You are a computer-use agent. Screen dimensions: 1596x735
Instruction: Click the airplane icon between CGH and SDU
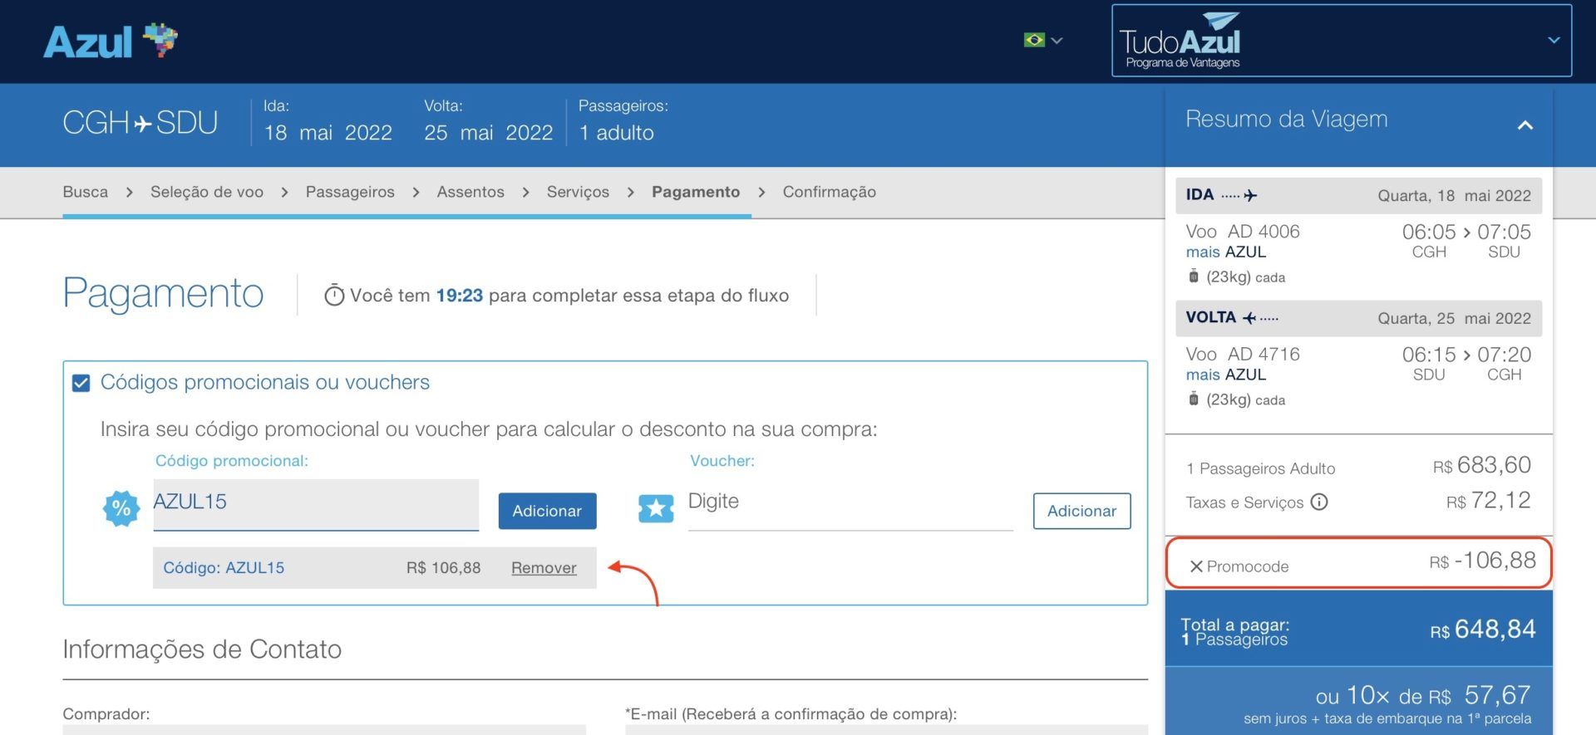click(x=143, y=124)
